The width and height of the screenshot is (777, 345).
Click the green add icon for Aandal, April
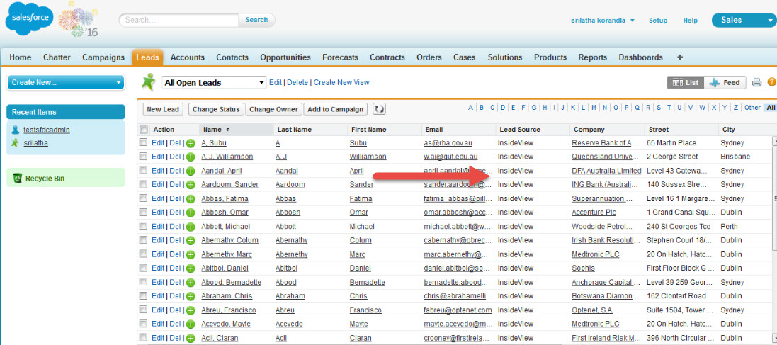coord(191,171)
